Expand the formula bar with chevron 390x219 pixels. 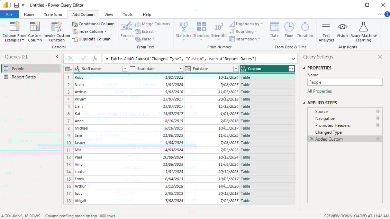[x=293, y=59]
